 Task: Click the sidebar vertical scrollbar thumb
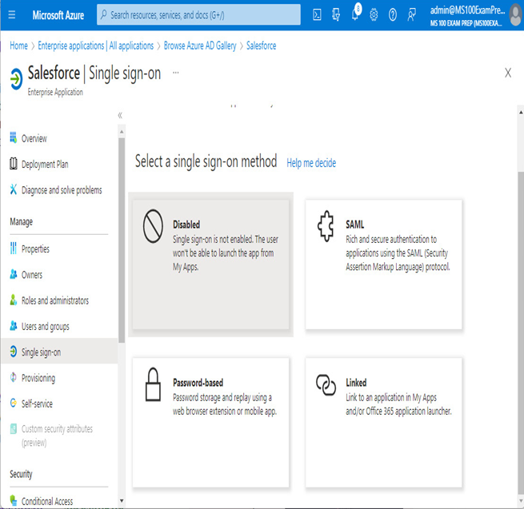(x=122, y=241)
